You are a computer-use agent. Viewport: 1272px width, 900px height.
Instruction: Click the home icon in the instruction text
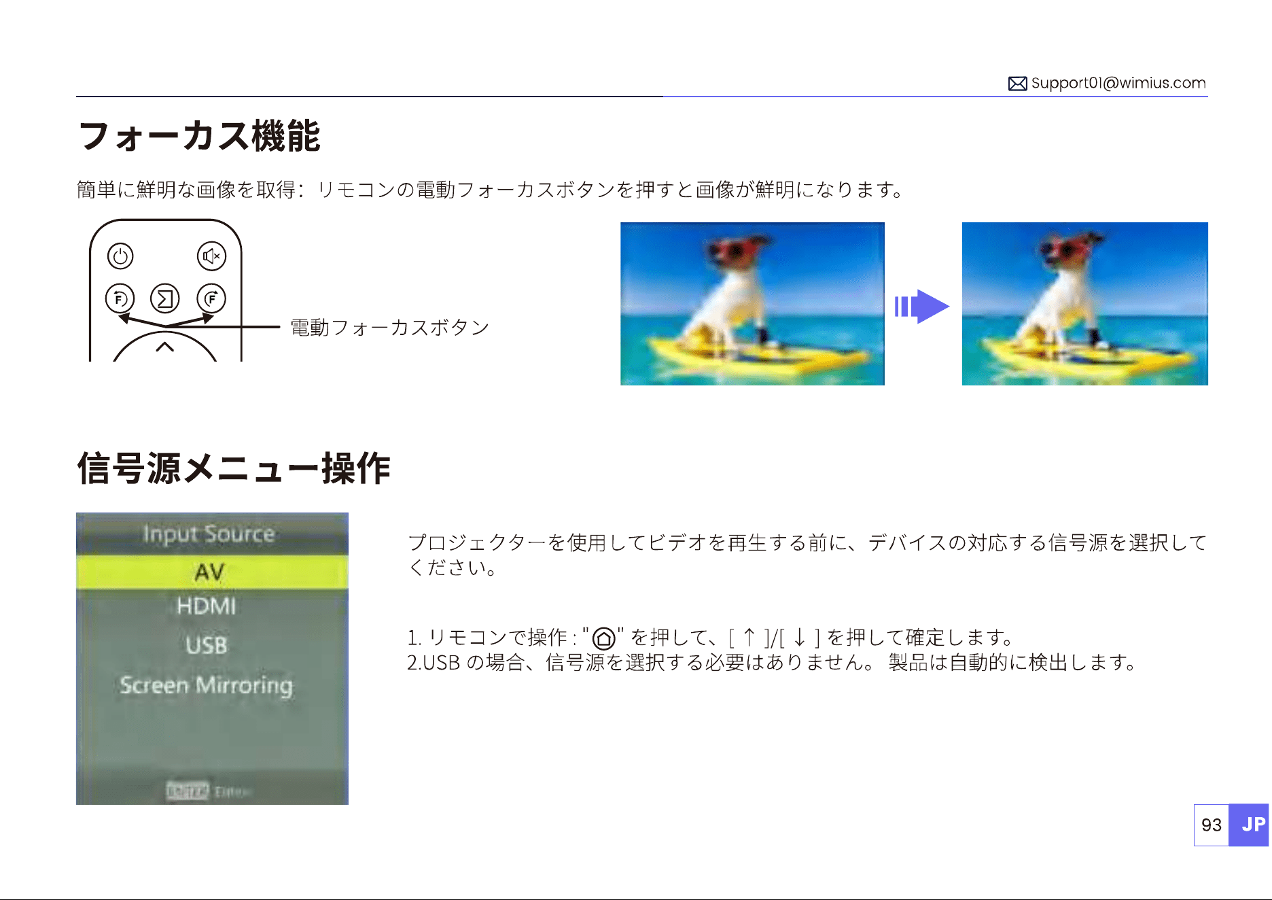coord(603,638)
